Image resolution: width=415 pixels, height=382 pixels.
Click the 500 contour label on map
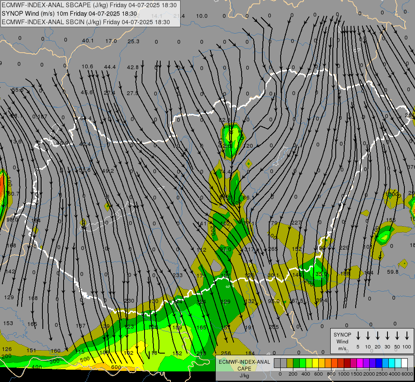pyautogui.click(x=85, y=360)
